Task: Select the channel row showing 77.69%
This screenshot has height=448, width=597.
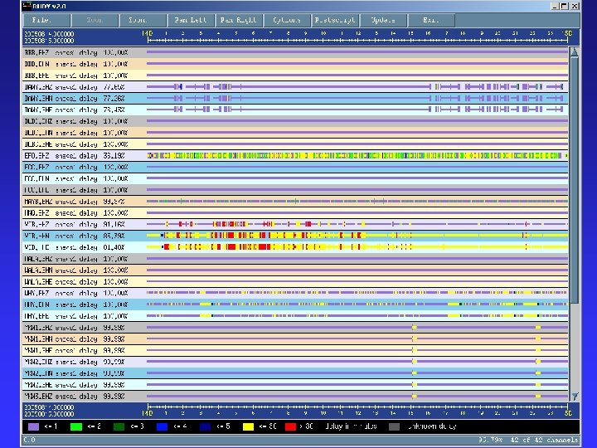Action: coord(295,87)
